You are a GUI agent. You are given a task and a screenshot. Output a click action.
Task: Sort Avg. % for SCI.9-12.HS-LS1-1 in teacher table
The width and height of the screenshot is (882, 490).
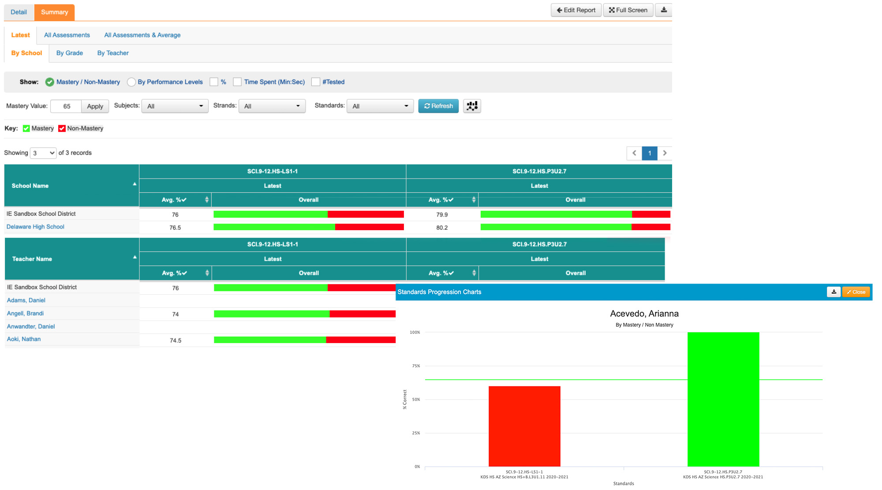coord(207,273)
